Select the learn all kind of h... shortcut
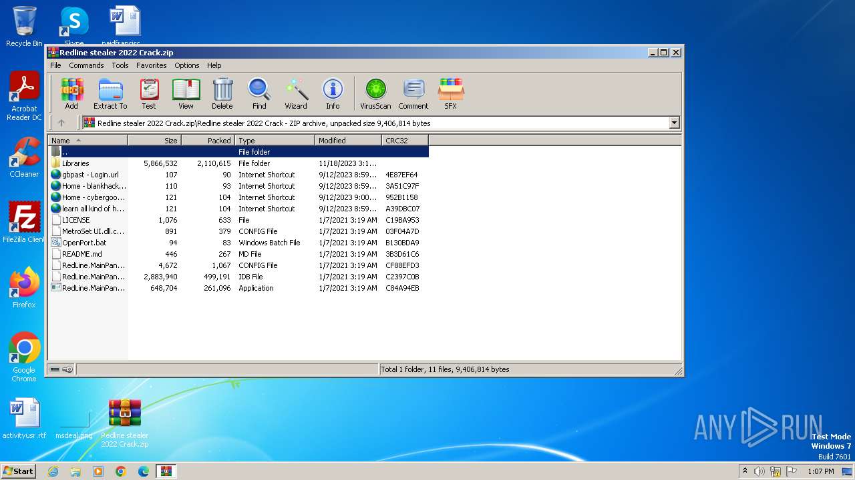855x480 pixels. tap(238, 209)
